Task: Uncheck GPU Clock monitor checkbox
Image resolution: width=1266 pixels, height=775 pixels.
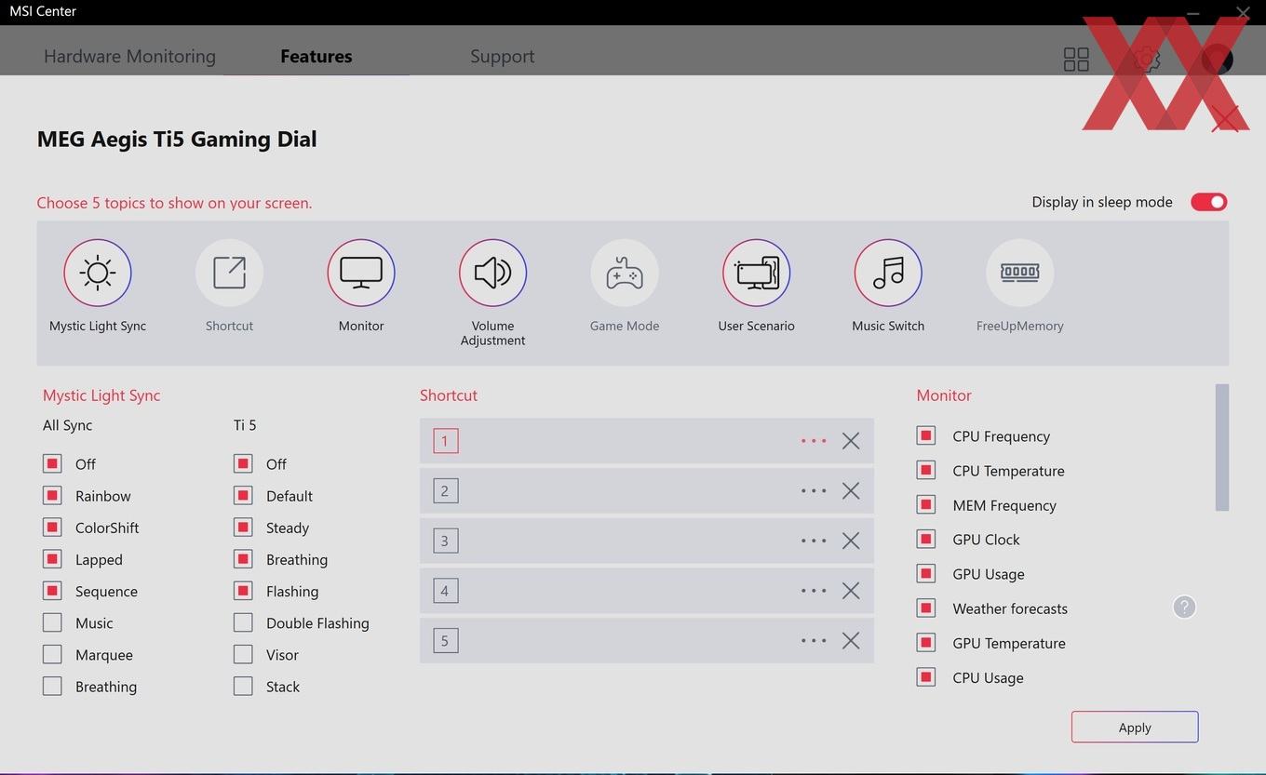Action: (x=925, y=539)
